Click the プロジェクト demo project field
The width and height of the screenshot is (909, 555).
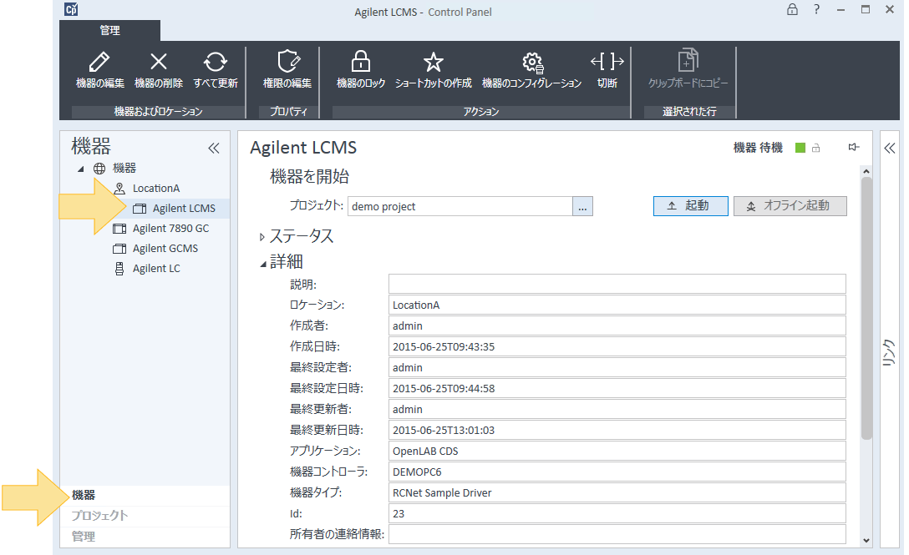click(x=460, y=206)
